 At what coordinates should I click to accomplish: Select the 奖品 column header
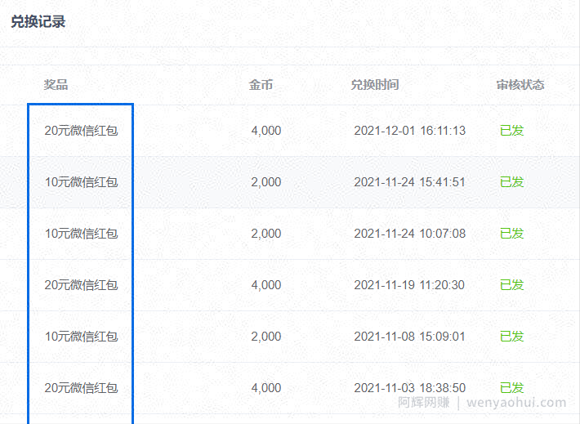[56, 85]
